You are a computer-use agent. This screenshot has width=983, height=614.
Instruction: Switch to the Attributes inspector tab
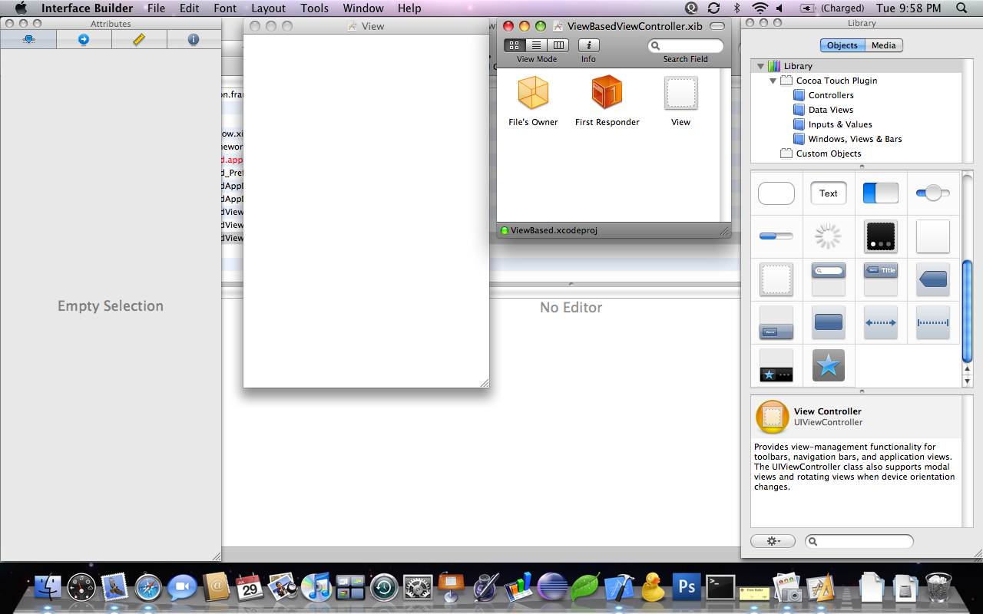28,39
